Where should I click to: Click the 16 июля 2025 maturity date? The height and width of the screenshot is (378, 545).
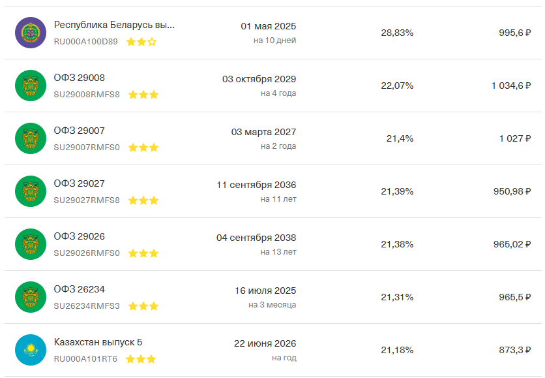265,291
